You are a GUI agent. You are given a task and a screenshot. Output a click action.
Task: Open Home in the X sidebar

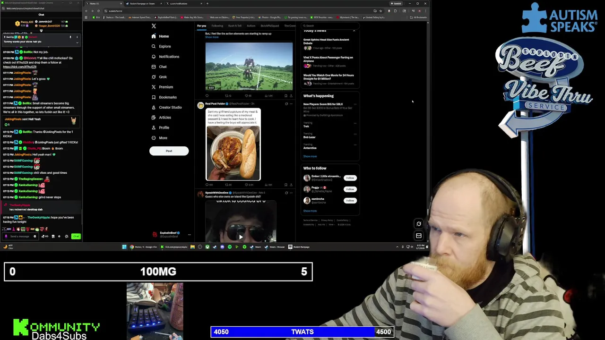[x=160, y=36]
